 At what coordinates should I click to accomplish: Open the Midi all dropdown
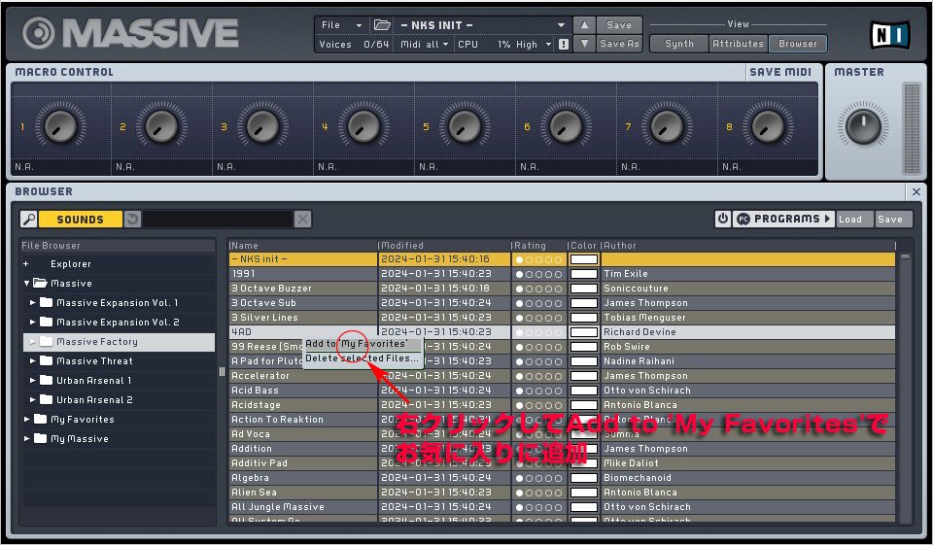pos(425,44)
